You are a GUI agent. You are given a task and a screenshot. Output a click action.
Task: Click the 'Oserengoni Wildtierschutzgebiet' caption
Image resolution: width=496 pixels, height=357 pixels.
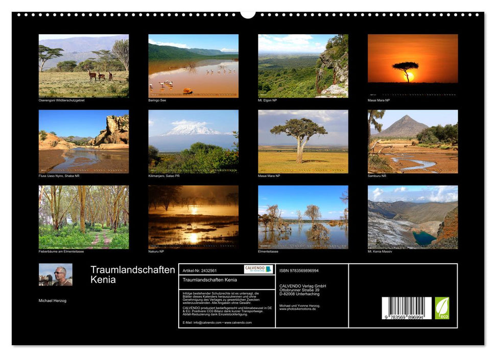pyautogui.click(x=61, y=100)
